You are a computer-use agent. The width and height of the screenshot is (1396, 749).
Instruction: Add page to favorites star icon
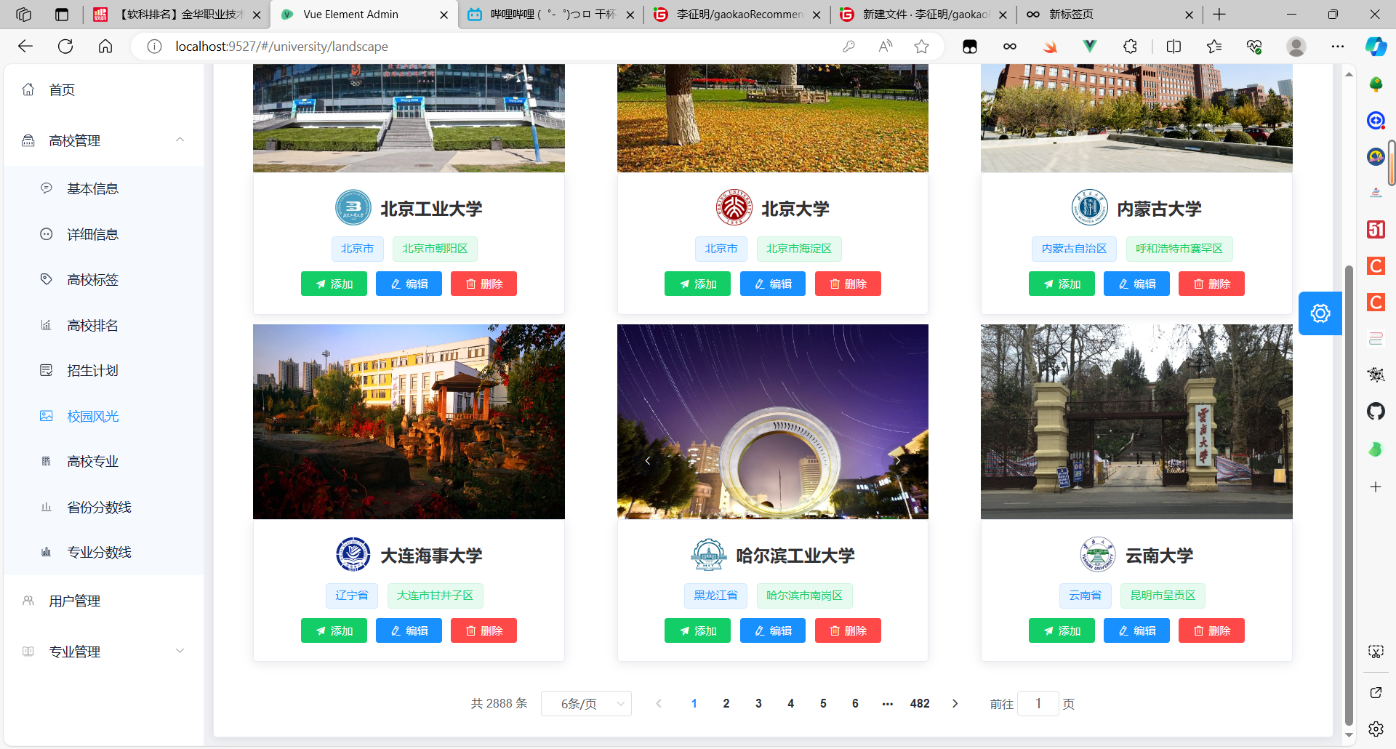tap(921, 47)
